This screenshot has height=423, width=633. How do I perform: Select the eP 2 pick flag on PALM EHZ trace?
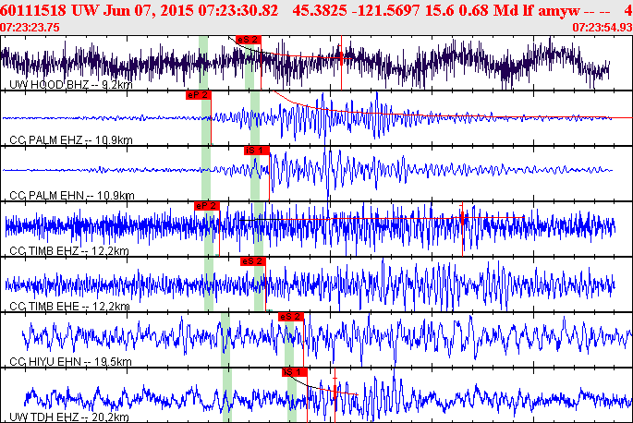point(198,95)
